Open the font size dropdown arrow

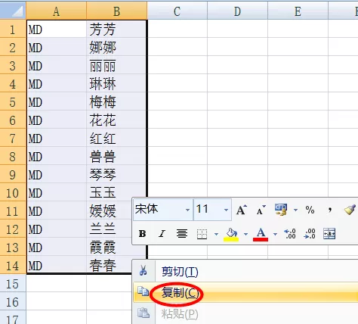pyautogui.click(x=226, y=210)
